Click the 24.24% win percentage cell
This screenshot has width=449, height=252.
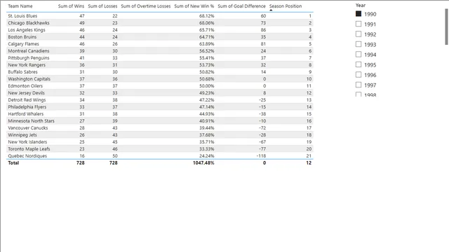[206, 155]
